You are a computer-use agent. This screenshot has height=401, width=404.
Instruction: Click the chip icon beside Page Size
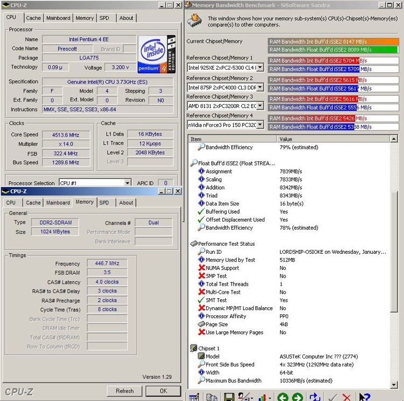[x=201, y=324]
